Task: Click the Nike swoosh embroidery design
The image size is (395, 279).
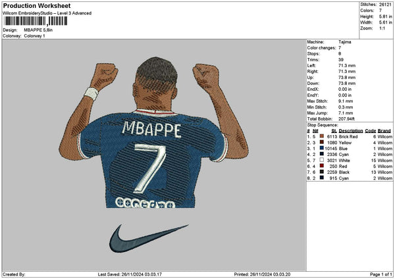Action: [x=149, y=238]
